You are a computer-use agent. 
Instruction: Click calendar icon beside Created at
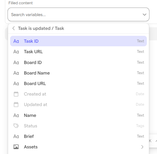tap(16, 94)
